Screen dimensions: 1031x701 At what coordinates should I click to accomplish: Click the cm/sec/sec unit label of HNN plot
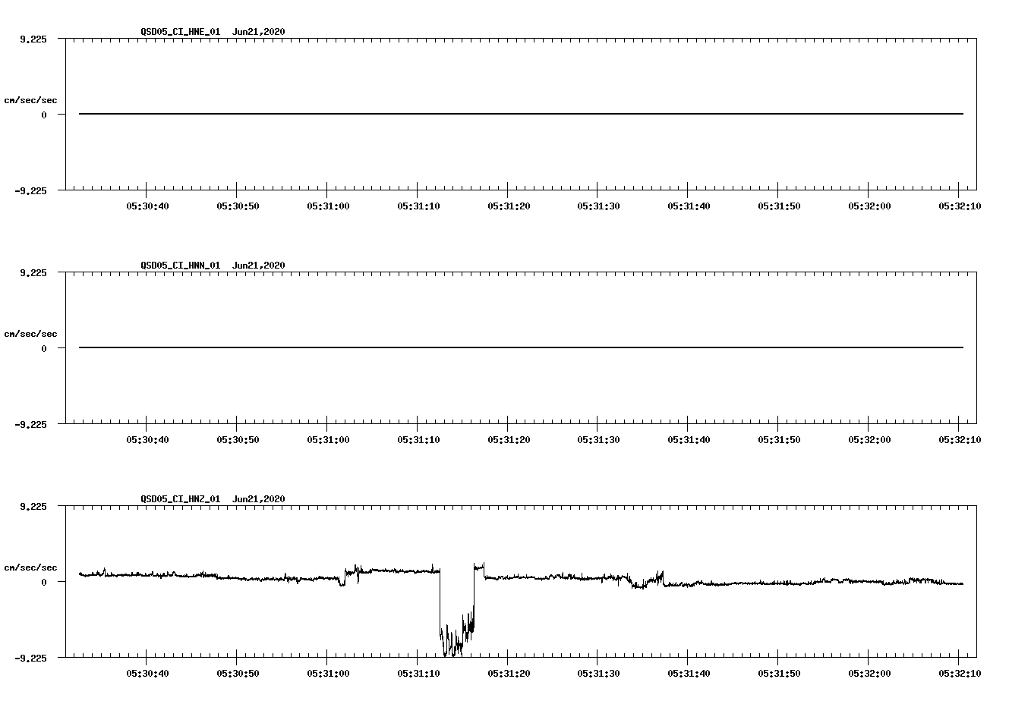[x=30, y=334]
